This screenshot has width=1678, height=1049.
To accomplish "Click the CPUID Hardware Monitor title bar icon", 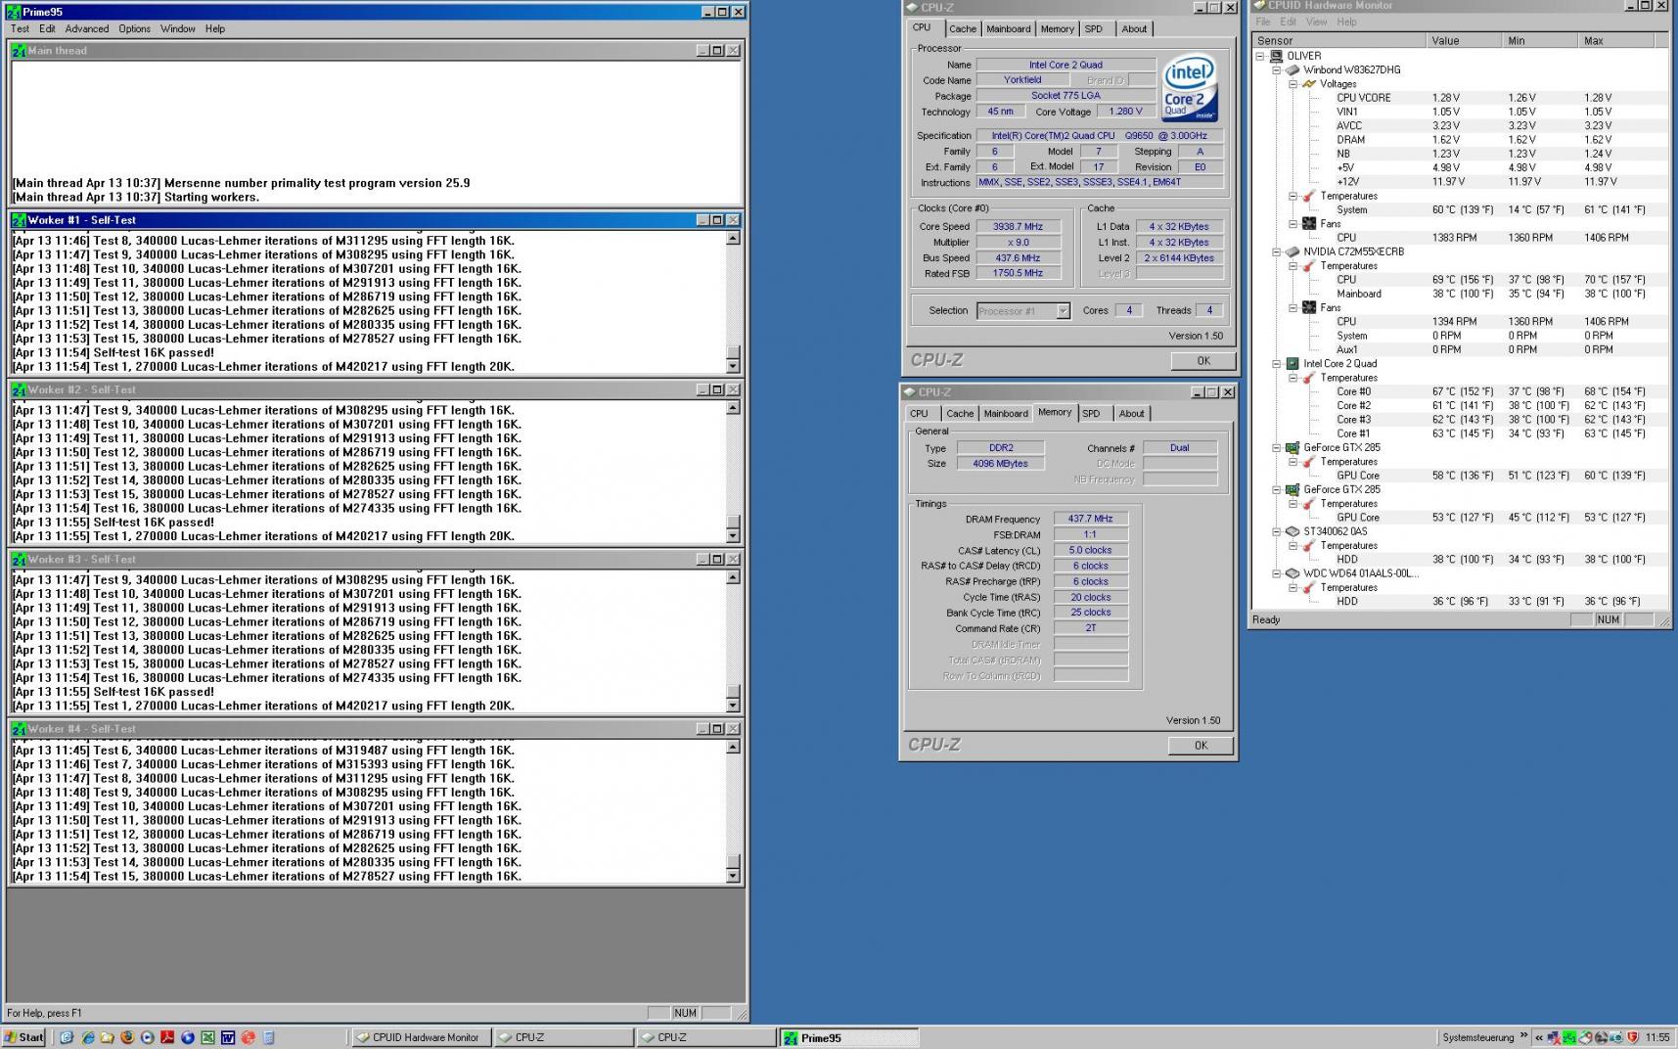I will pyautogui.click(x=1259, y=6).
